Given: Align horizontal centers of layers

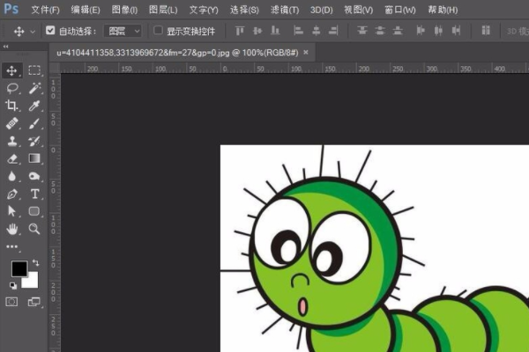Looking at the screenshot, I should tap(316, 31).
